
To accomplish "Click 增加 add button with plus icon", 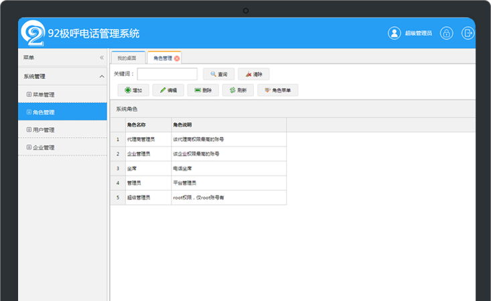I will click(x=133, y=90).
